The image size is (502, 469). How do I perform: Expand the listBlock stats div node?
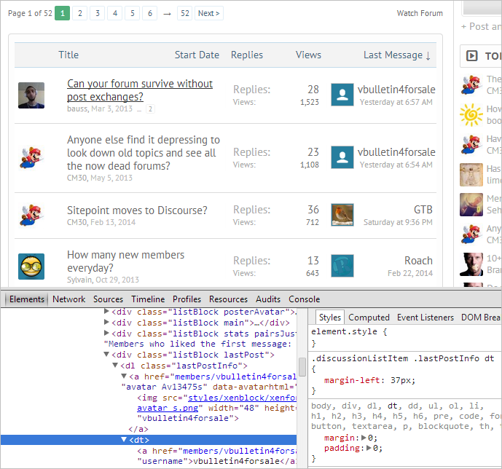106,333
